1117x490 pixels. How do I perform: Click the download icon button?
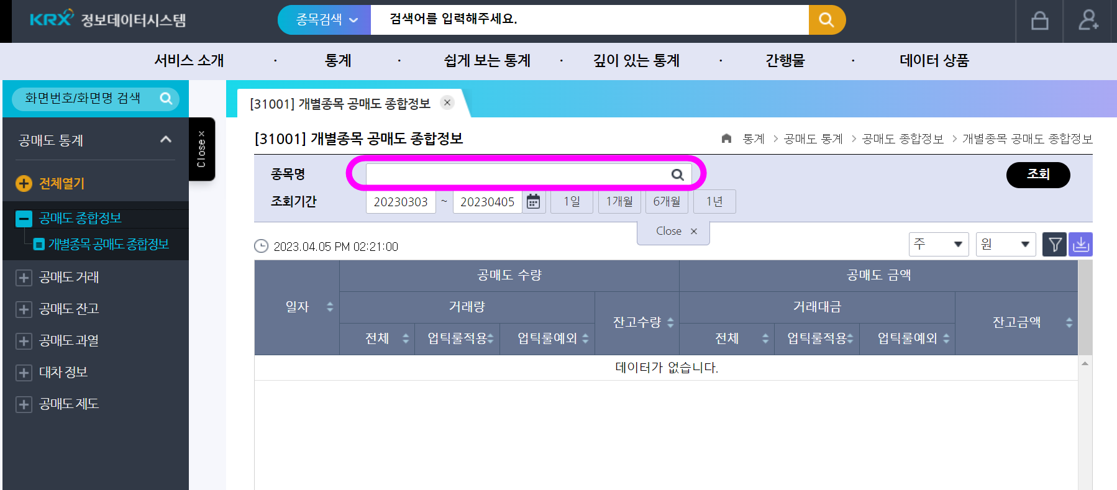[1081, 245]
